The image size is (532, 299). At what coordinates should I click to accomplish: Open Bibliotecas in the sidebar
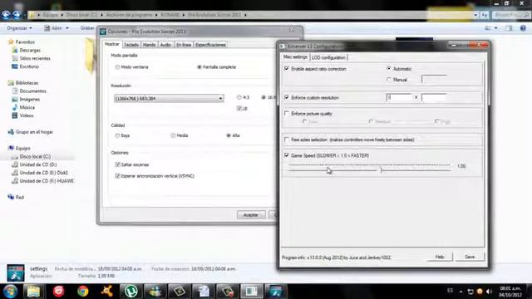click(x=27, y=83)
